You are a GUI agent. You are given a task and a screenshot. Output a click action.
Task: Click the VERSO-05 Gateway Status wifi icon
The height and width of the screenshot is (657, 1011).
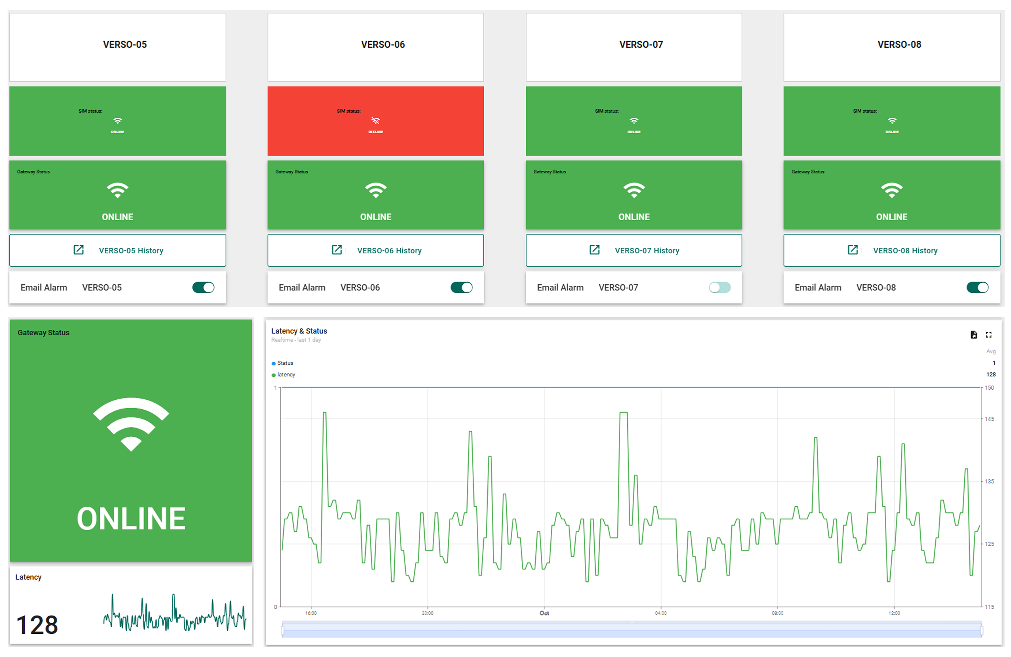[x=118, y=190]
